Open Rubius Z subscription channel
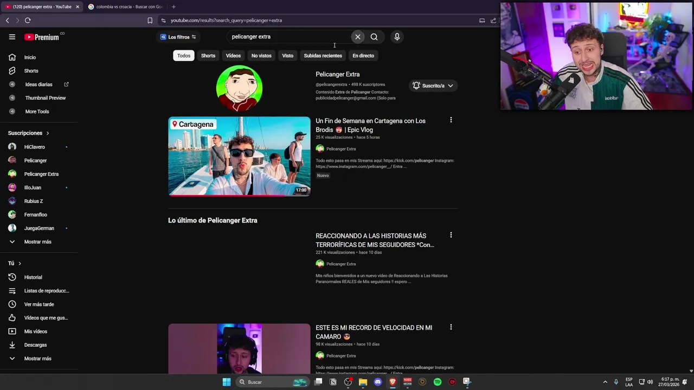 (34, 201)
